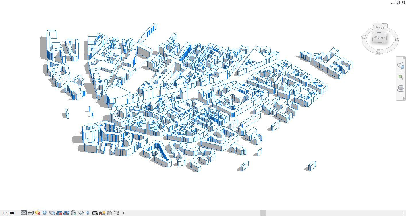
Task: Click the HAUT face of the ViewCube
Action: (380, 28)
